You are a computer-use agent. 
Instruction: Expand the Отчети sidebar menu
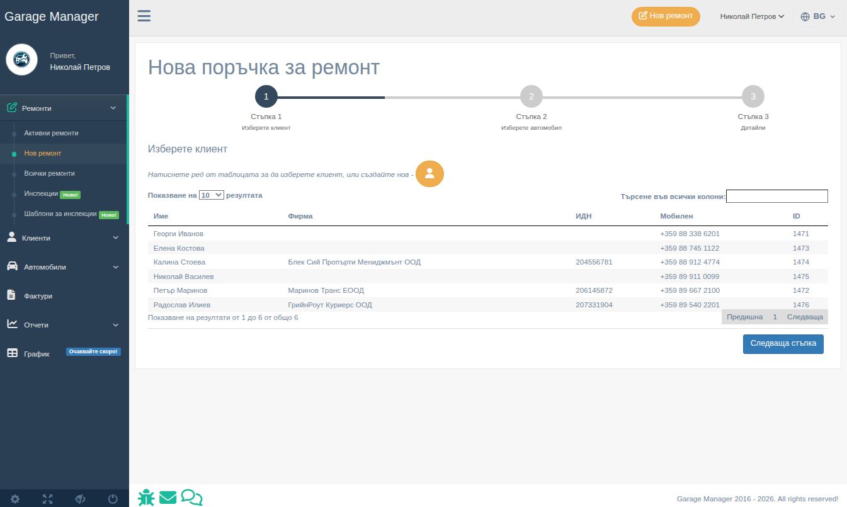click(x=63, y=325)
